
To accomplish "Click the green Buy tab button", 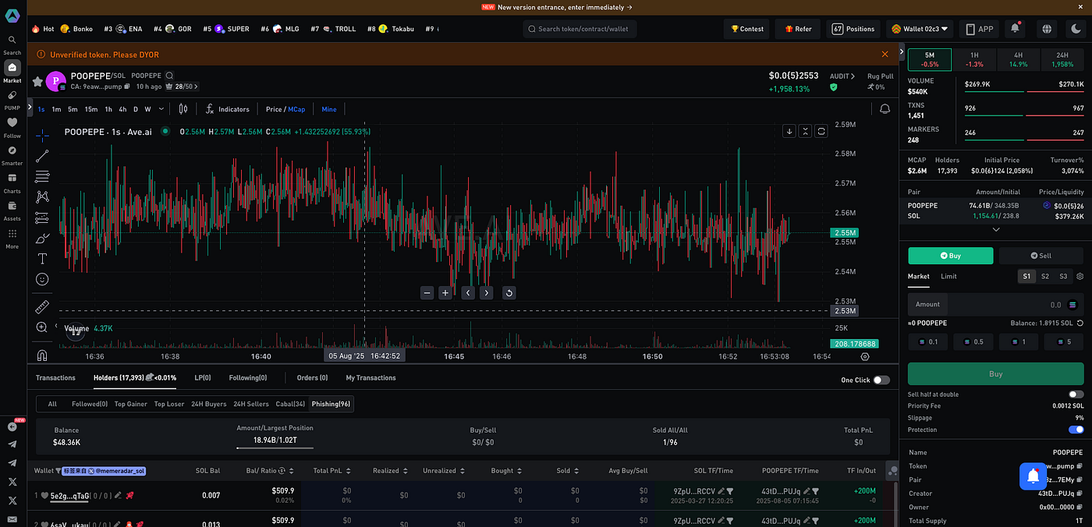I will 951,256.
